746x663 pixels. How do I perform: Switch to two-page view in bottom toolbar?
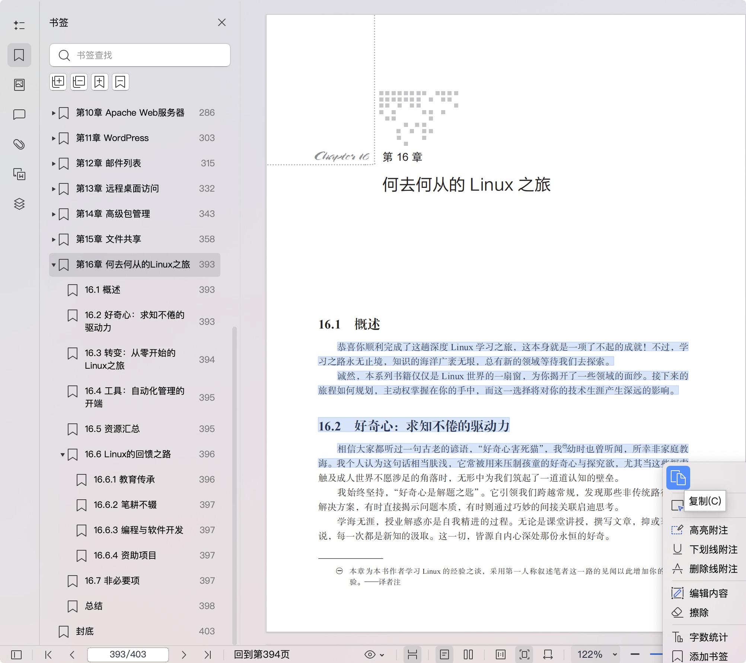point(468,654)
